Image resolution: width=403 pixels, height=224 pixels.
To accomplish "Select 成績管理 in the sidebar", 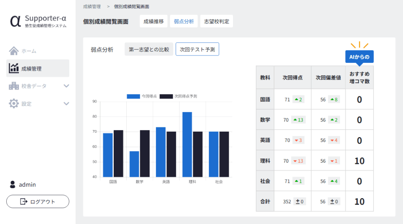I will coord(38,68).
